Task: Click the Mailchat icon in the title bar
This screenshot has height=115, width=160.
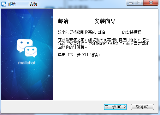Action: (x=4, y=4)
